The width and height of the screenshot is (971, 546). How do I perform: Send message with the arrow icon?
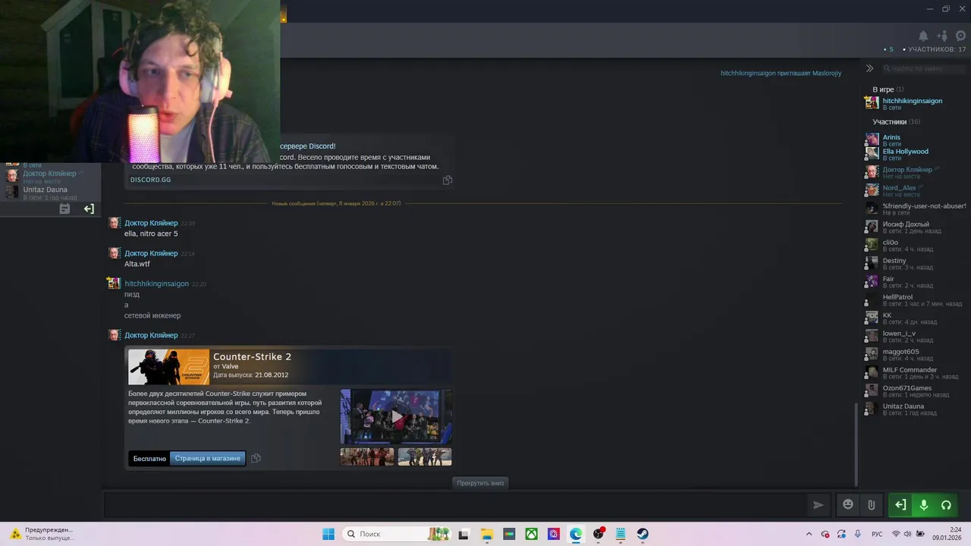pyautogui.click(x=819, y=504)
